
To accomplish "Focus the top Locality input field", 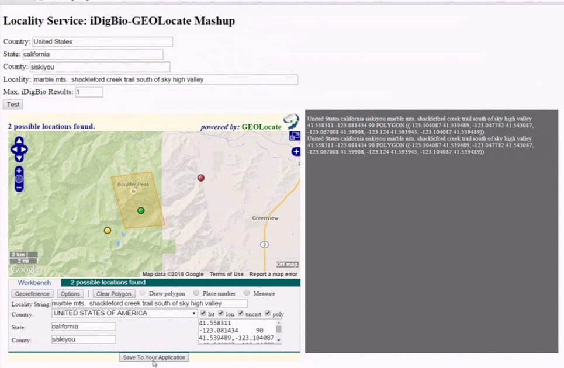I will click(x=165, y=79).
